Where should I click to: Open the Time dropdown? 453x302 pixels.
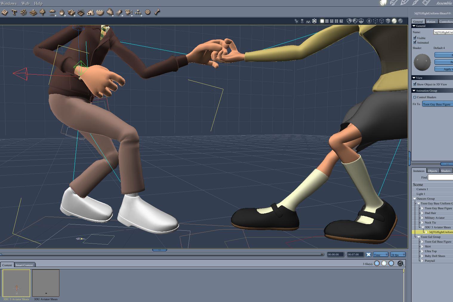380,255
